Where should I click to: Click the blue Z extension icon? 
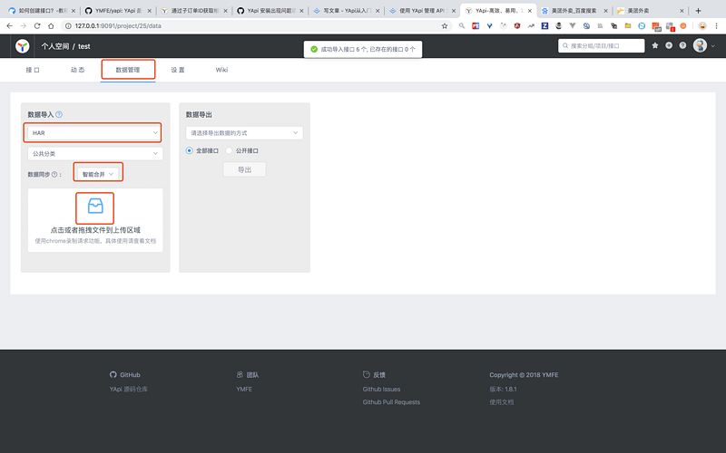(545, 26)
